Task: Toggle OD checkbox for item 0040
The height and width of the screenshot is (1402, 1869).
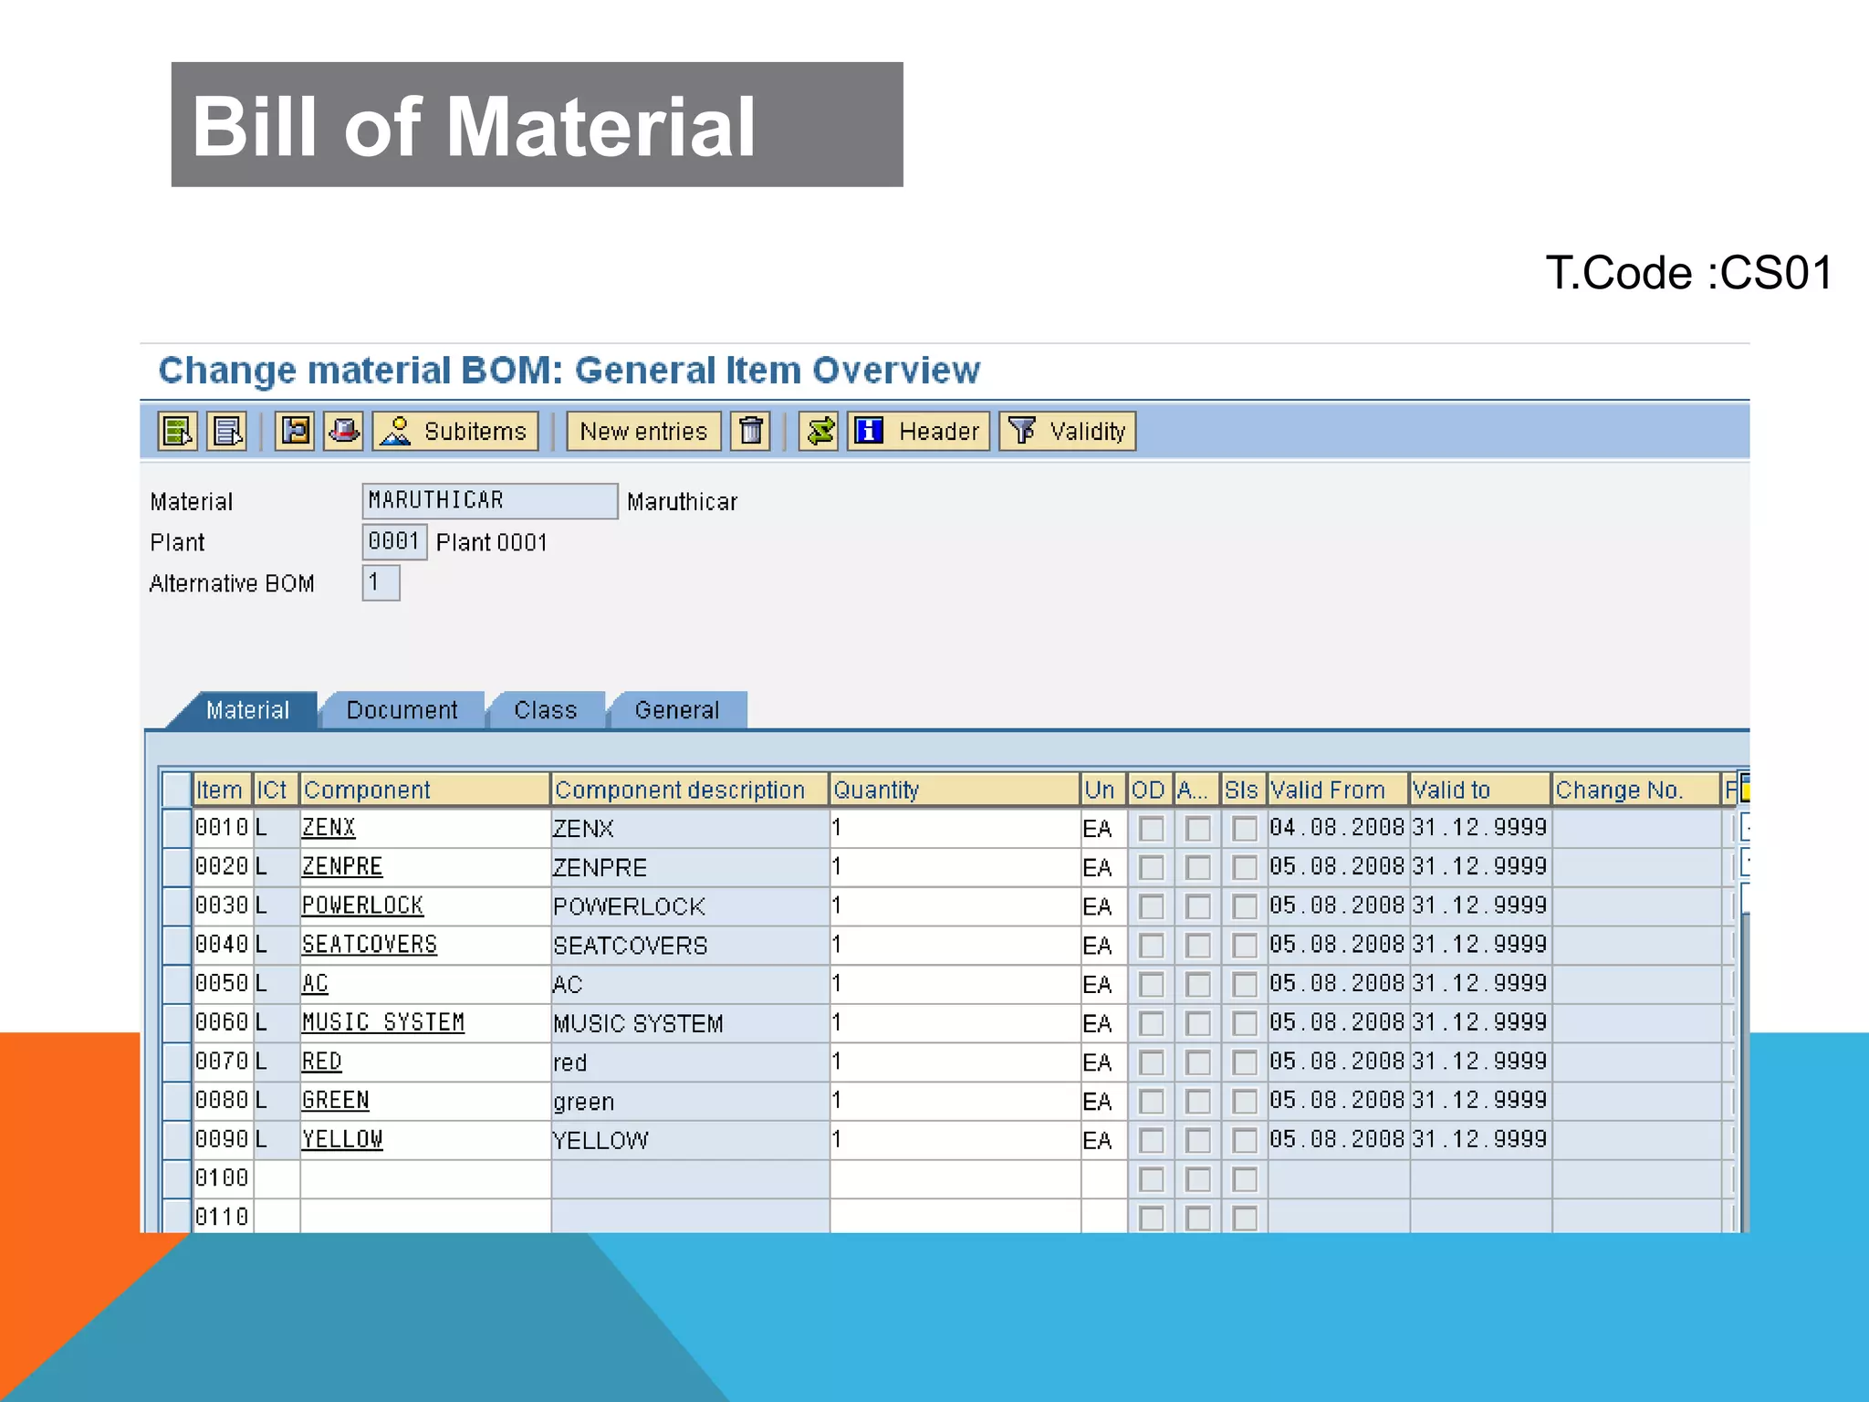Action: (1151, 946)
